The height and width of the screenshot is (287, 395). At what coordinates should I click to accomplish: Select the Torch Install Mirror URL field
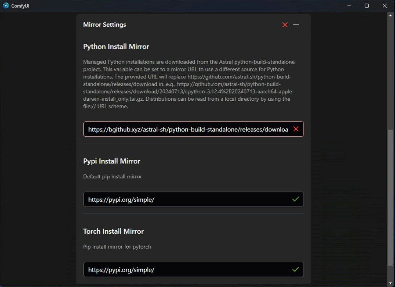183,270
